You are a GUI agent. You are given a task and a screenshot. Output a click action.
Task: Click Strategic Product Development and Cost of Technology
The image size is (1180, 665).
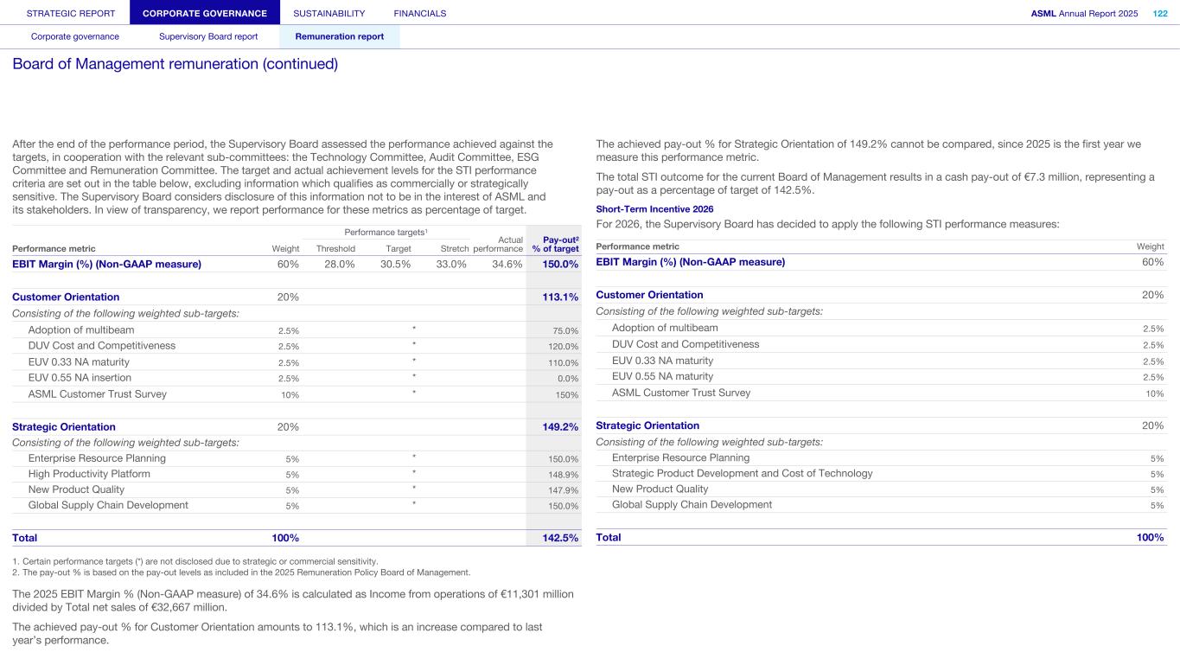point(742,473)
